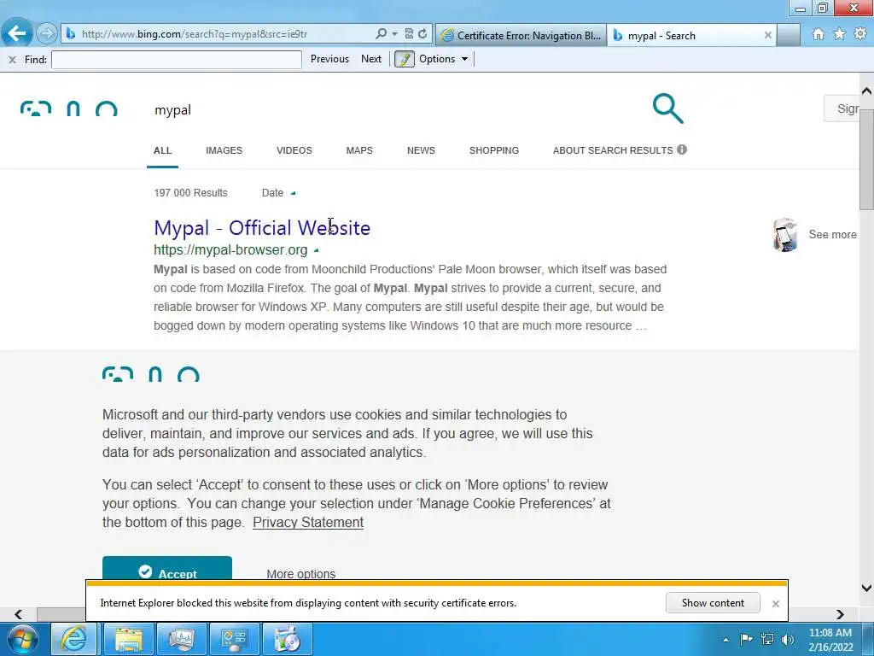874x656 pixels.
Task: Accept the cookie consent
Action: click(x=167, y=568)
